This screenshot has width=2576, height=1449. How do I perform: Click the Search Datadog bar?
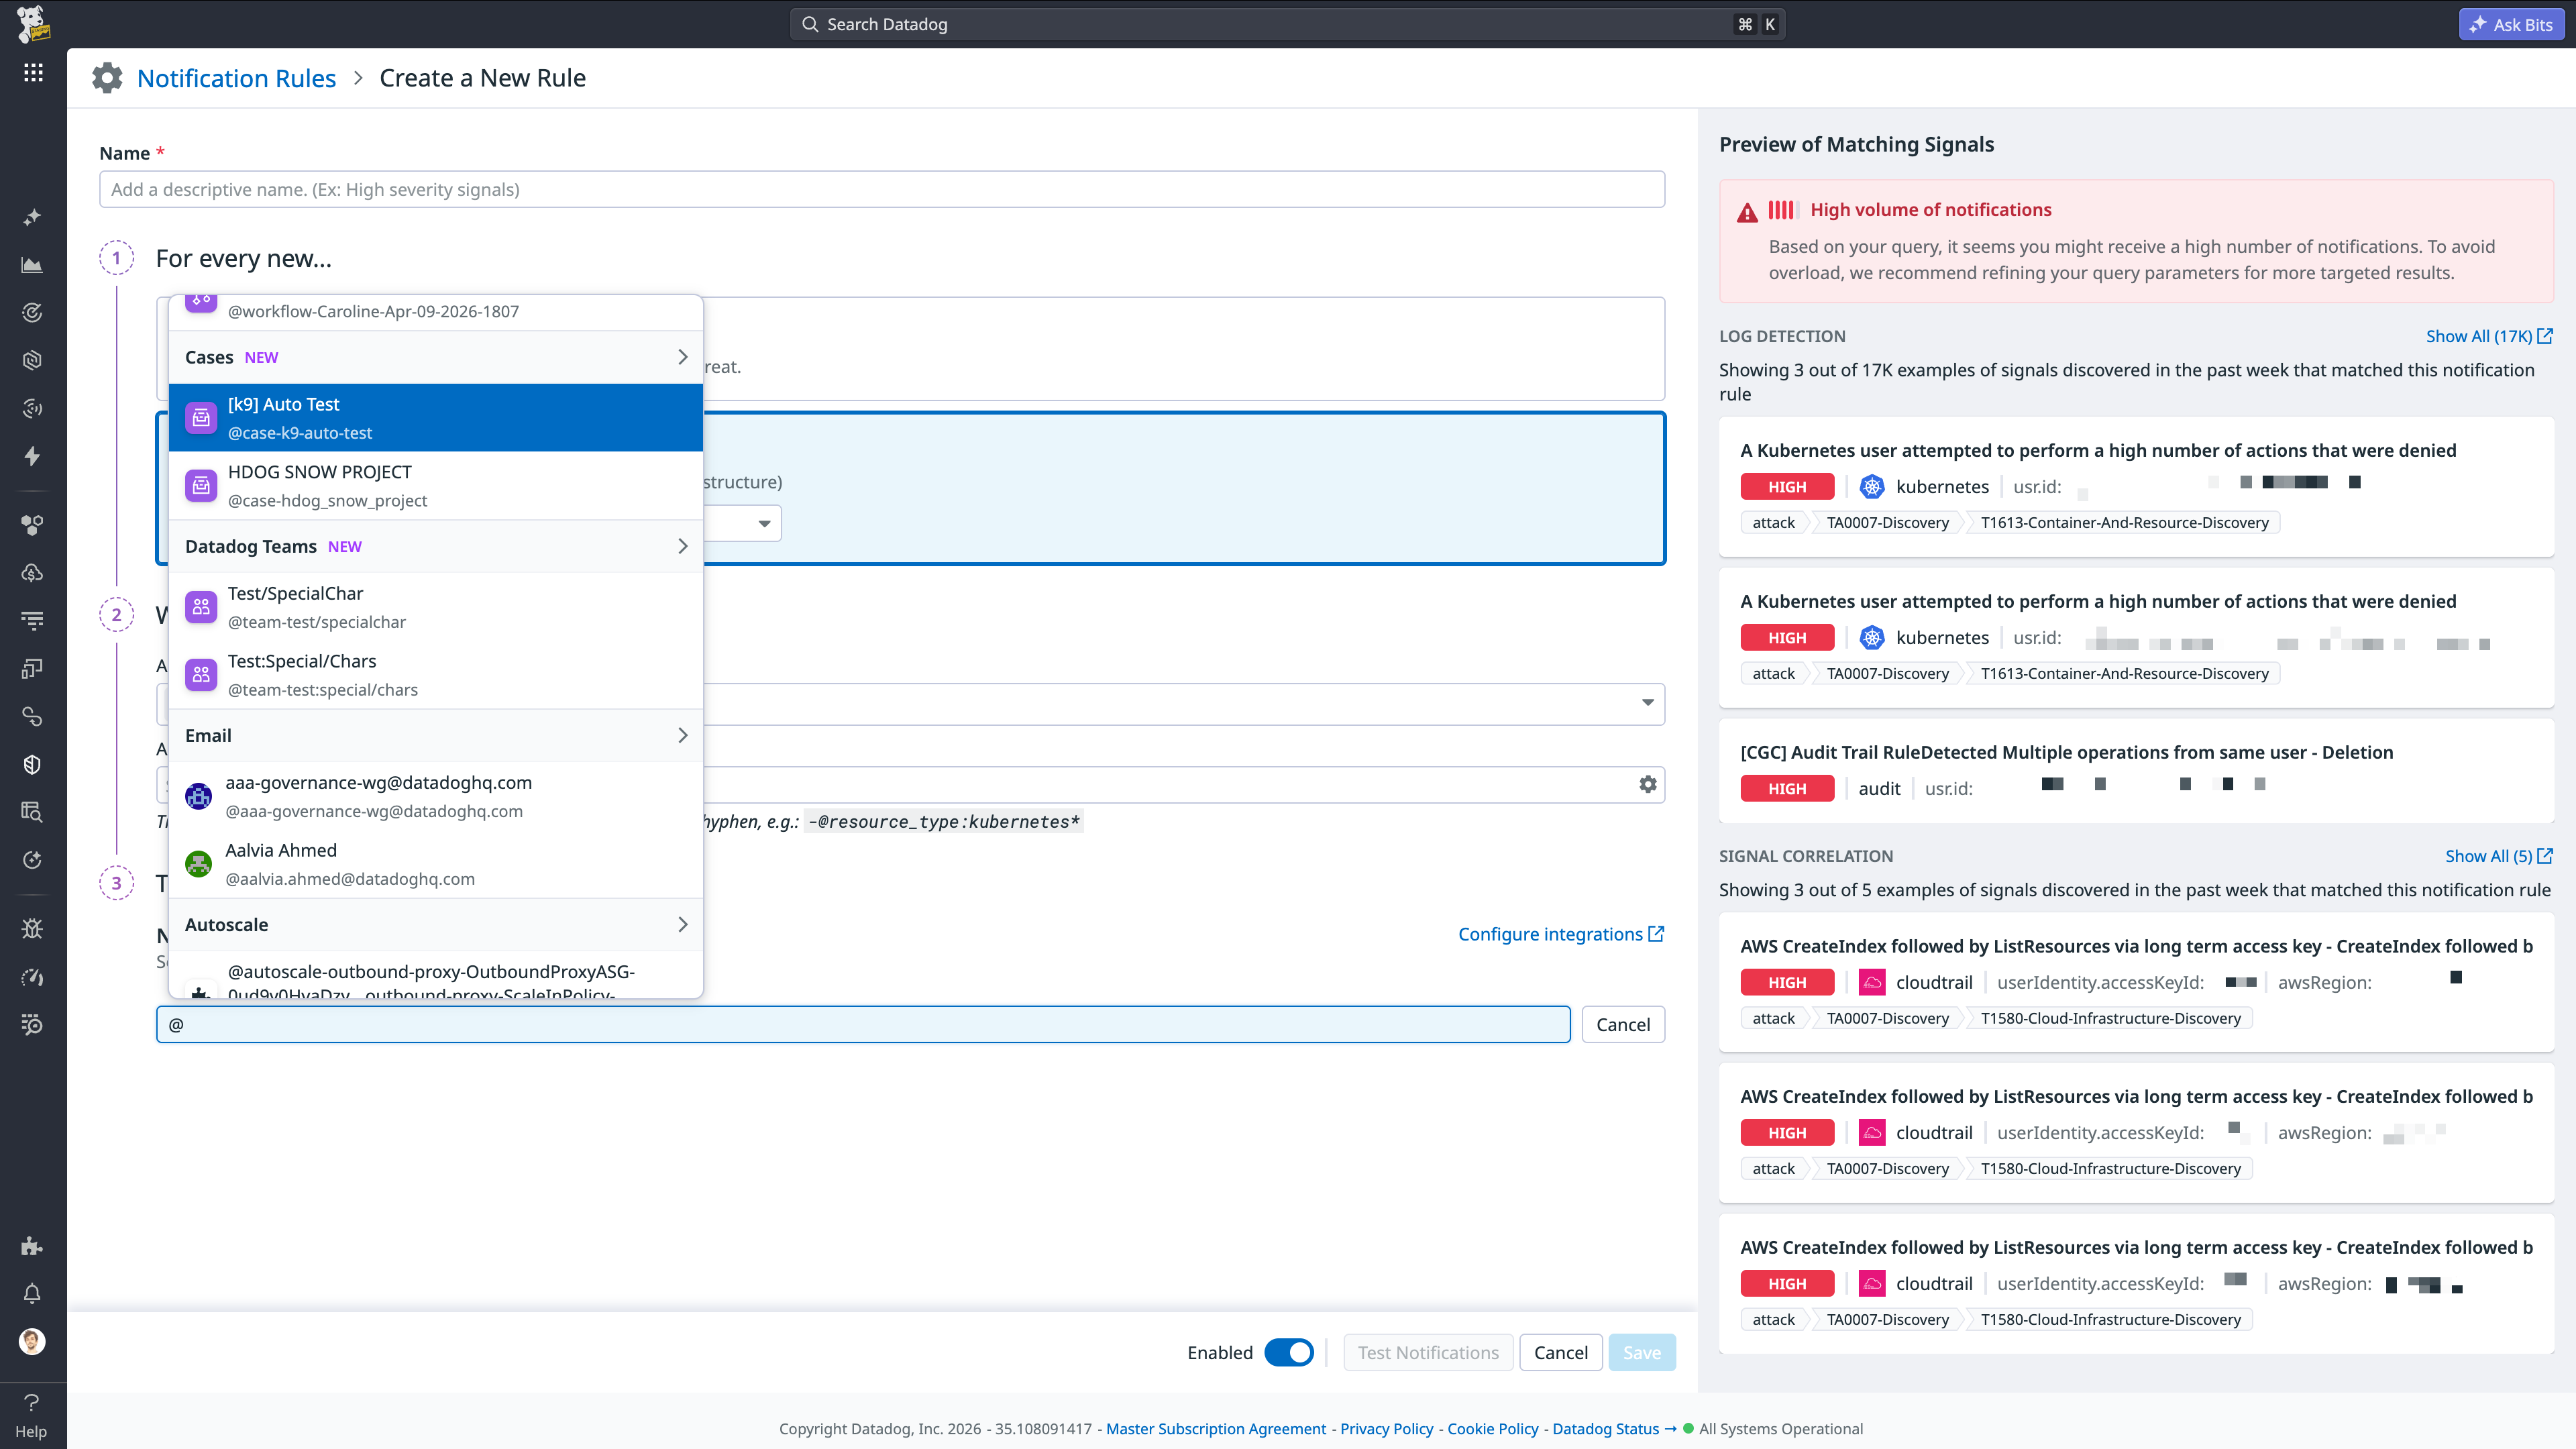[1287, 24]
